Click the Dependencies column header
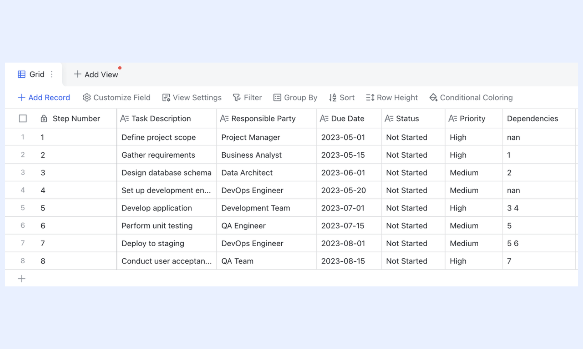 pos(539,118)
